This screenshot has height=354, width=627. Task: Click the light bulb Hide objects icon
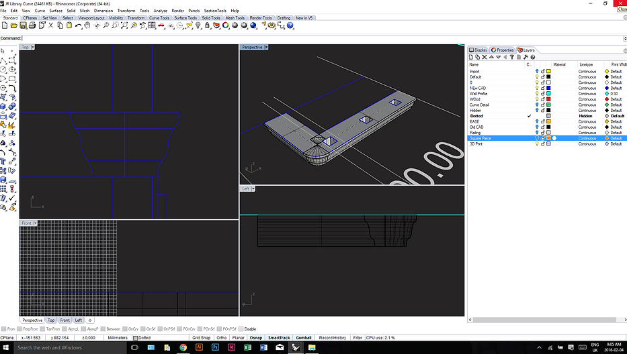198,25
